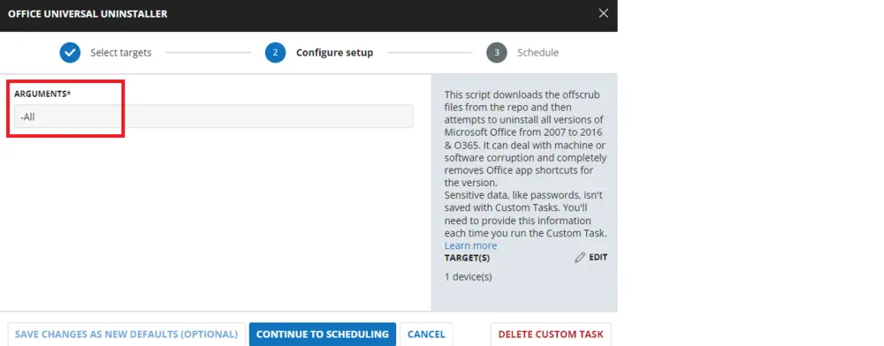The width and height of the screenshot is (884, 346).
Task: Click the ARGUMENTS* field label
Action: coord(42,94)
